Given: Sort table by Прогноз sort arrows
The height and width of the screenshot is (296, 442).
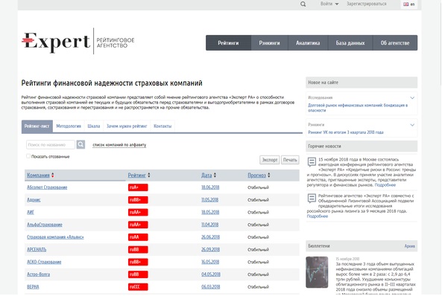Looking at the screenshot, I should pos(269,176).
